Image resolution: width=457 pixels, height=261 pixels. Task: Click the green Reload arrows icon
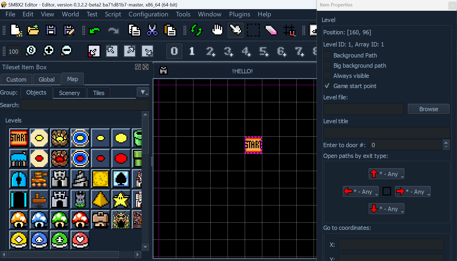pos(196,30)
